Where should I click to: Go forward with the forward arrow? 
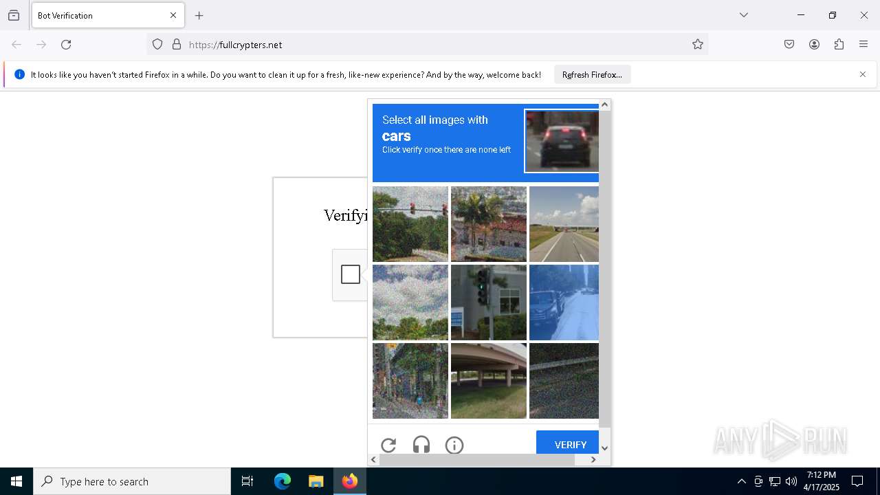click(x=41, y=45)
